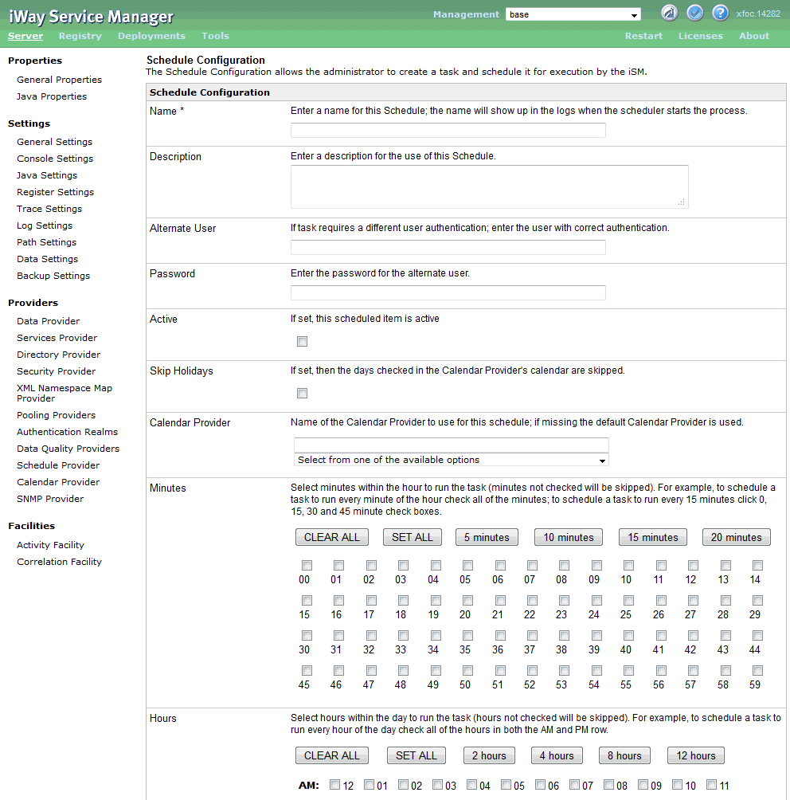This screenshot has width=790, height=800.
Task: Open SNMP Provider in sidebar
Action: 50,499
